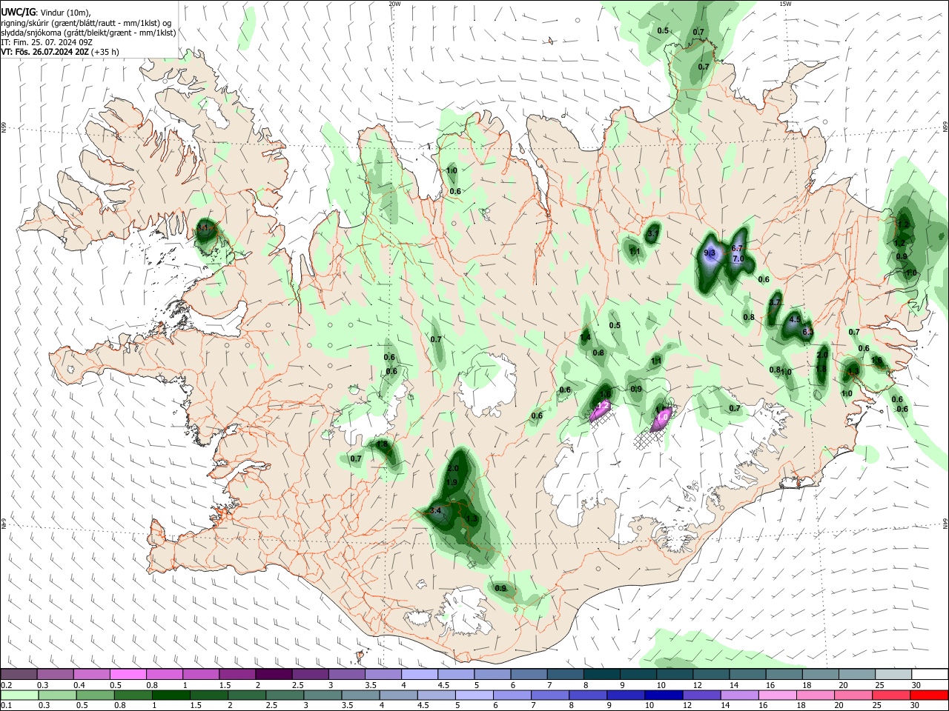This screenshot has width=949, height=711.
Task: Click the teal 8 swatch in snow legend row
Action: click(x=601, y=674)
